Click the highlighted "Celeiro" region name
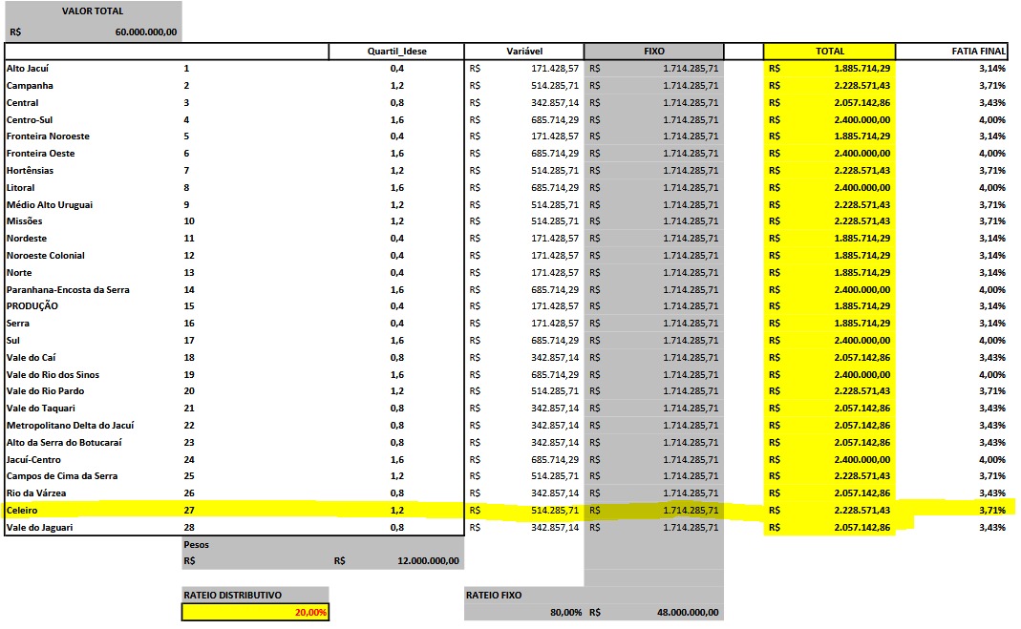 (21, 511)
